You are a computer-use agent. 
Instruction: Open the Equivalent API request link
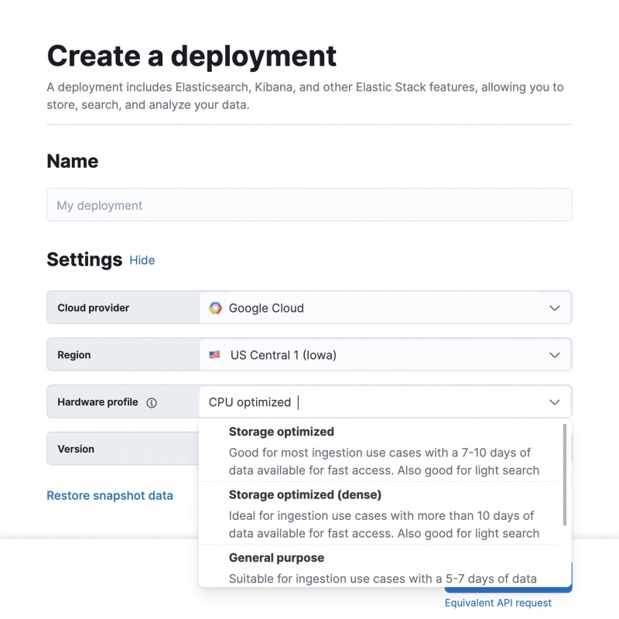click(498, 603)
